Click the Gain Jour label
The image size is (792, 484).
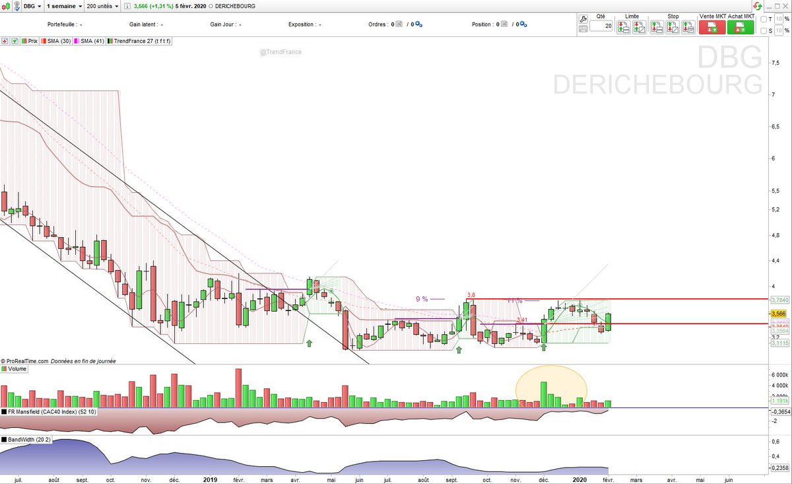223,24
